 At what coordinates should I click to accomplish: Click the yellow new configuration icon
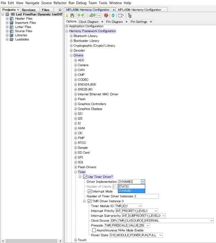pyautogui.click(x=67, y=16)
